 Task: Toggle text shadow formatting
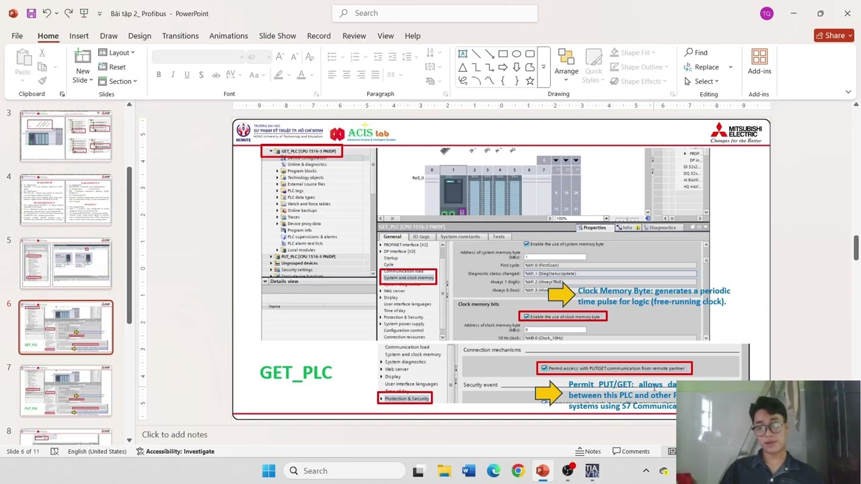[x=201, y=75]
